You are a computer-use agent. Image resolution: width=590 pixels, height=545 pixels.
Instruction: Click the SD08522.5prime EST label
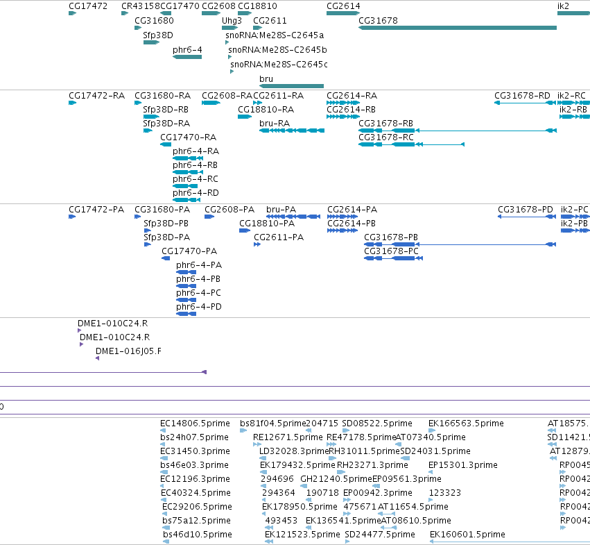377,424
